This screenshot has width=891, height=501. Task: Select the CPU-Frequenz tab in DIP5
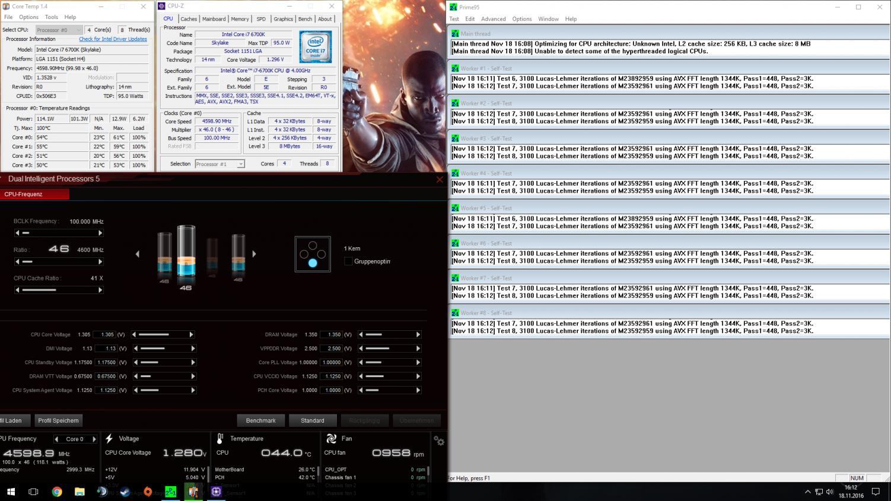[x=34, y=194]
